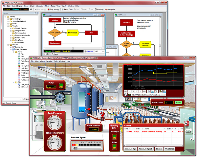Viewport: 197px width, 157px height.
Task: Open the 100% zoom dropdown in Powerup window
Action: 103,51
